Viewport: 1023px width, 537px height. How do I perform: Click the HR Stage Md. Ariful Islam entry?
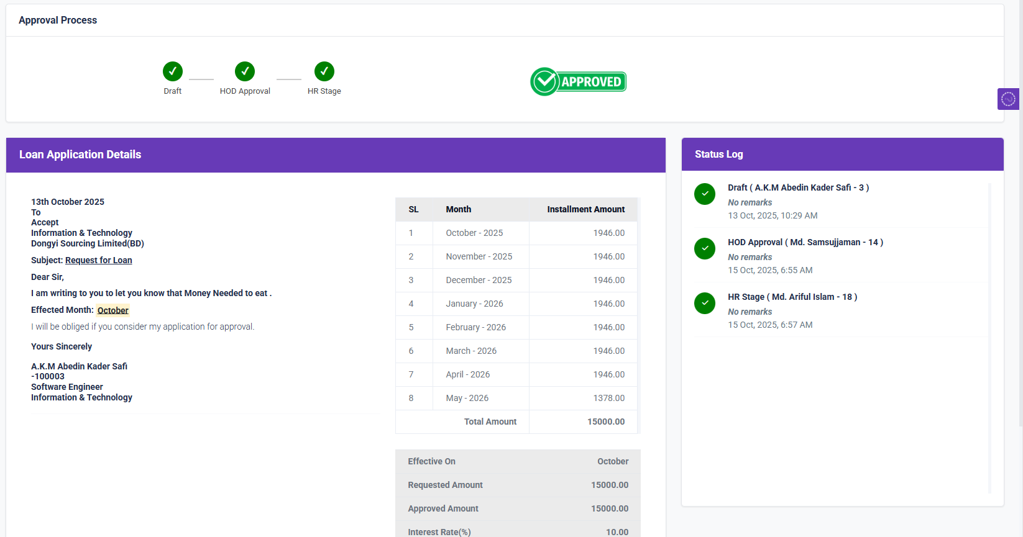(792, 297)
